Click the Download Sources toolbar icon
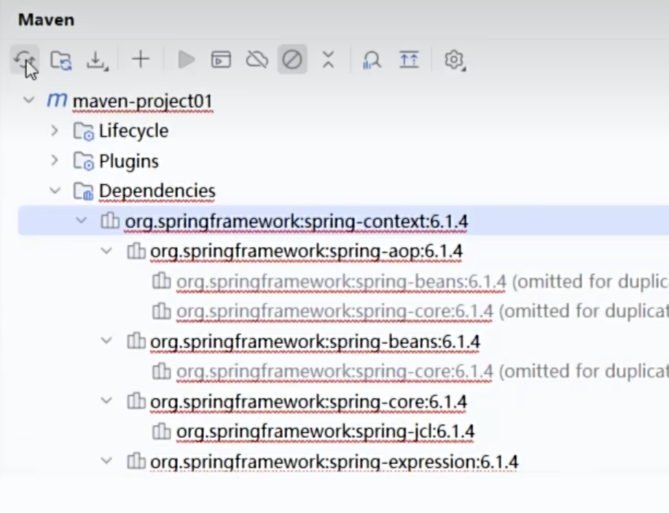Image resolution: width=669 pixels, height=513 pixels. click(96, 60)
